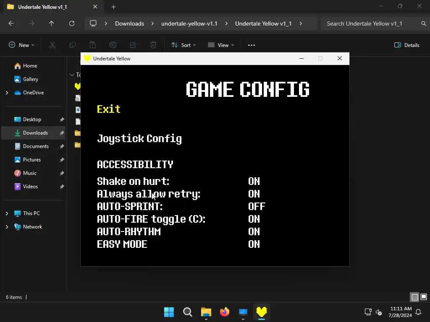The width and height of the screenshot is (430, 322).
Task: Go back in File Explorer
Action: pyautogui.click(x=11, y=23)
